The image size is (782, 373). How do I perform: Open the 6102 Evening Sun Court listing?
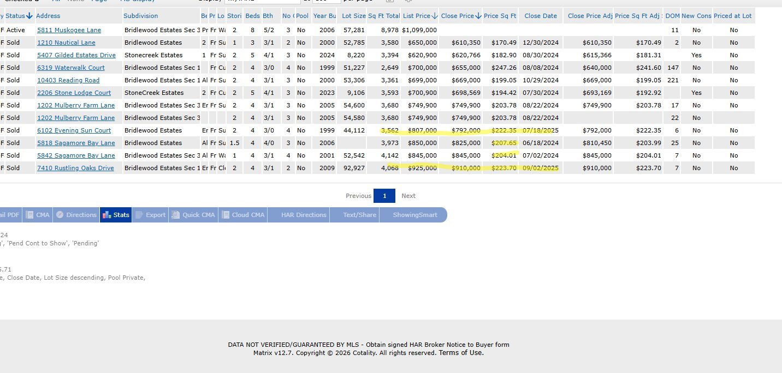[x=74, y=130]
